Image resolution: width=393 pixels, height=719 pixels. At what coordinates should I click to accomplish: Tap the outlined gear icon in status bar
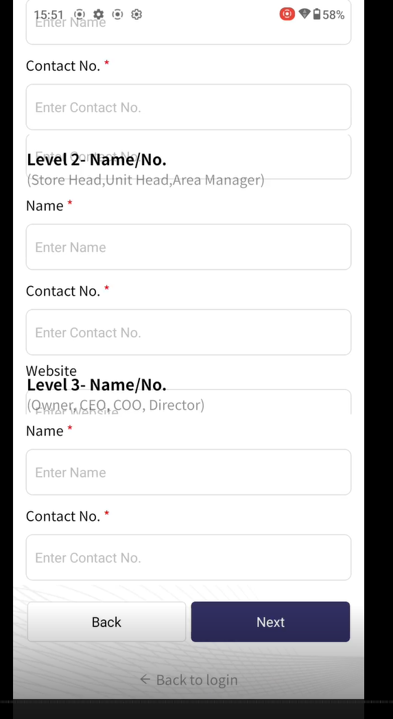pos(136,14)
